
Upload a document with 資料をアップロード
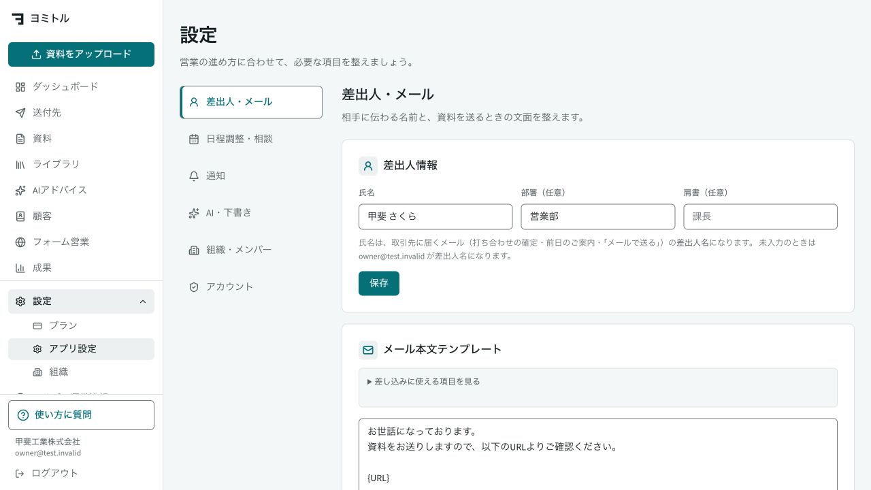(x=82, y=54)
